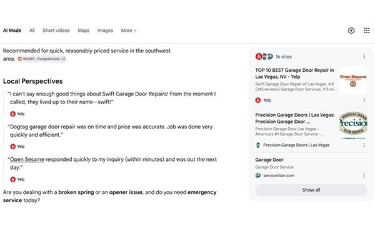The height and width of the screenshot is (234, 375).
Task: Click the Yelp icon under the Open Sesame quote
Action: [x=13, y=179]
